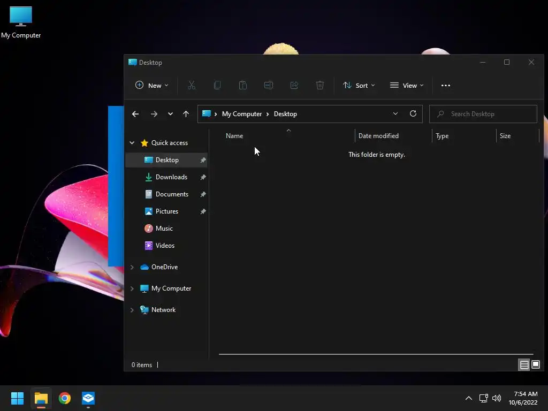548x411 pixels.
Task: Open the Sort options dropdown
Action: coord(359,85)
